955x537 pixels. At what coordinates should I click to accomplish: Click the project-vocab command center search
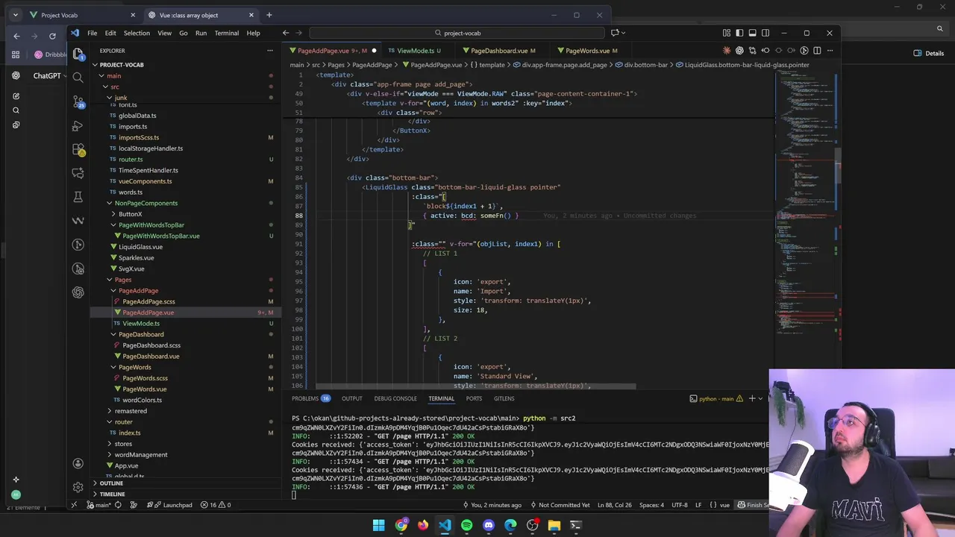457,33
